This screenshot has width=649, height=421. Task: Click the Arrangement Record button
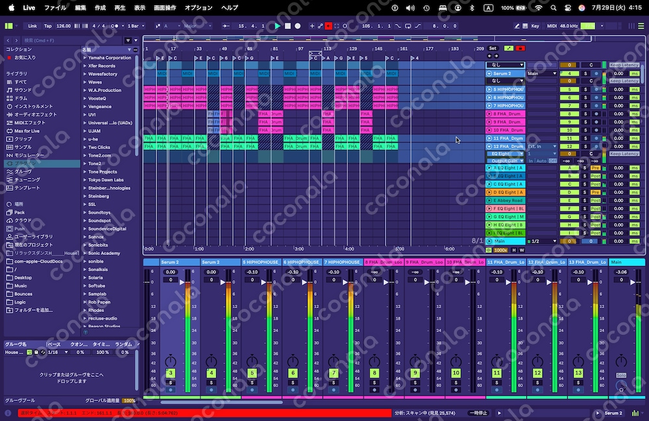point(298,26)
